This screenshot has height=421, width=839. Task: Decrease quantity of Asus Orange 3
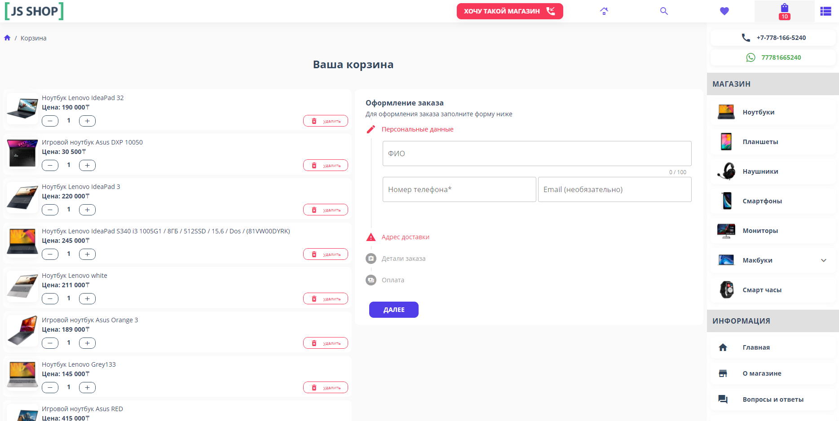50,343
